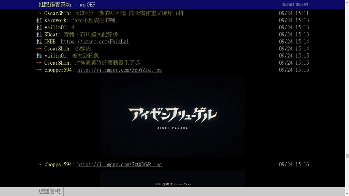This screenshot has height=196, width=349.
Task: Select username RDcat
Action: point(51,35)
